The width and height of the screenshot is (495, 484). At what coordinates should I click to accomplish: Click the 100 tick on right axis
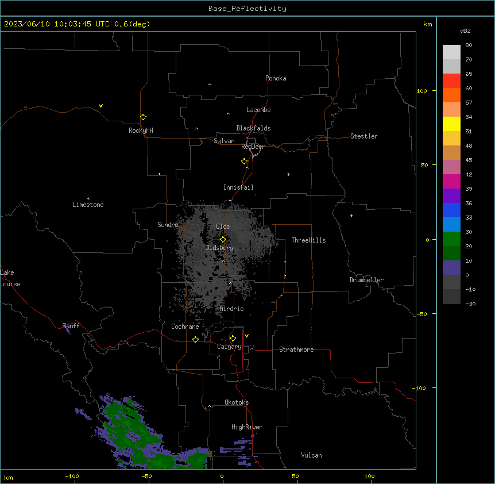tap(422, 91)
